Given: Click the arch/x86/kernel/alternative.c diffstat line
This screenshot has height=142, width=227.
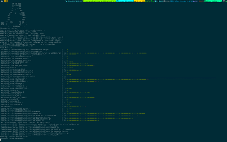Looking at the screenshot, I should click(113, 78).
